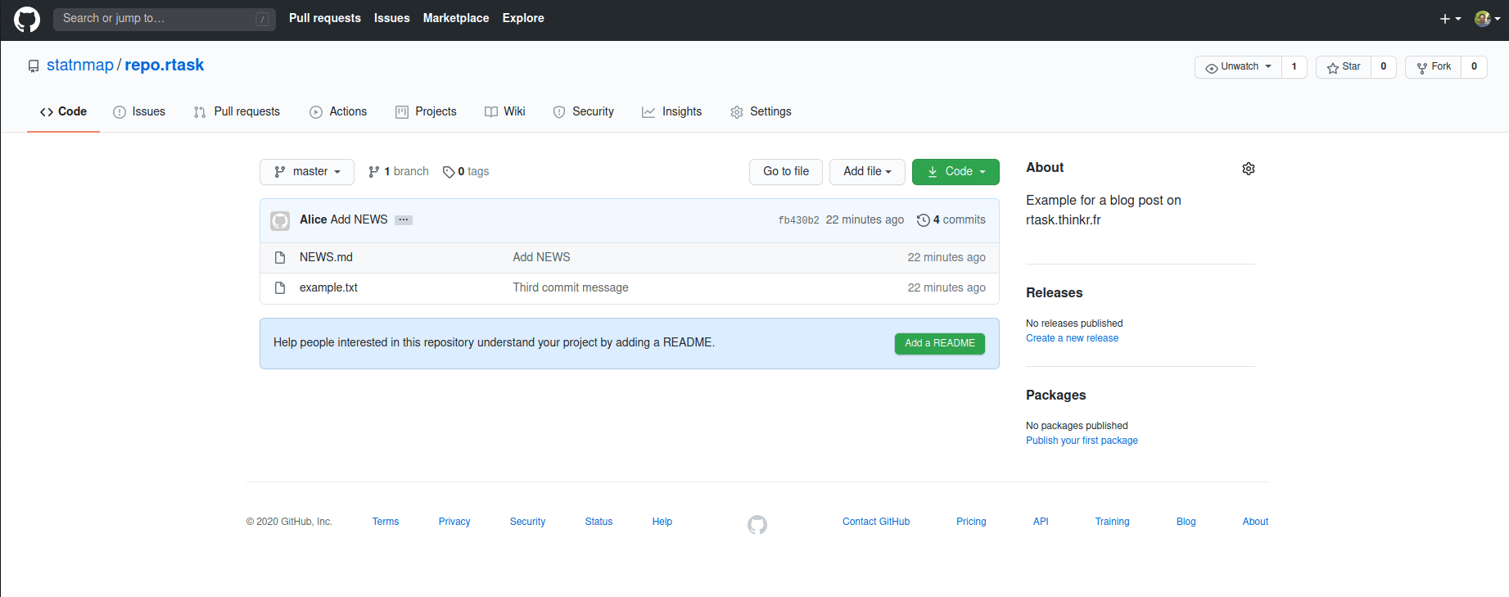Click the GitHub Octocat logo in header
Viewport: 1509px width, 597px height.
[27, 19]
